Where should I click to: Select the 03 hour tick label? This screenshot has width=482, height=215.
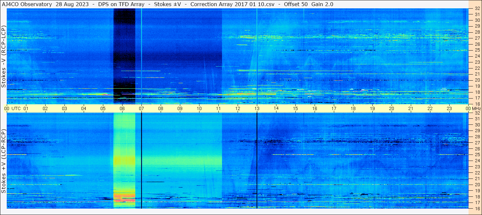pyautogui.click(x=64, y=108)
